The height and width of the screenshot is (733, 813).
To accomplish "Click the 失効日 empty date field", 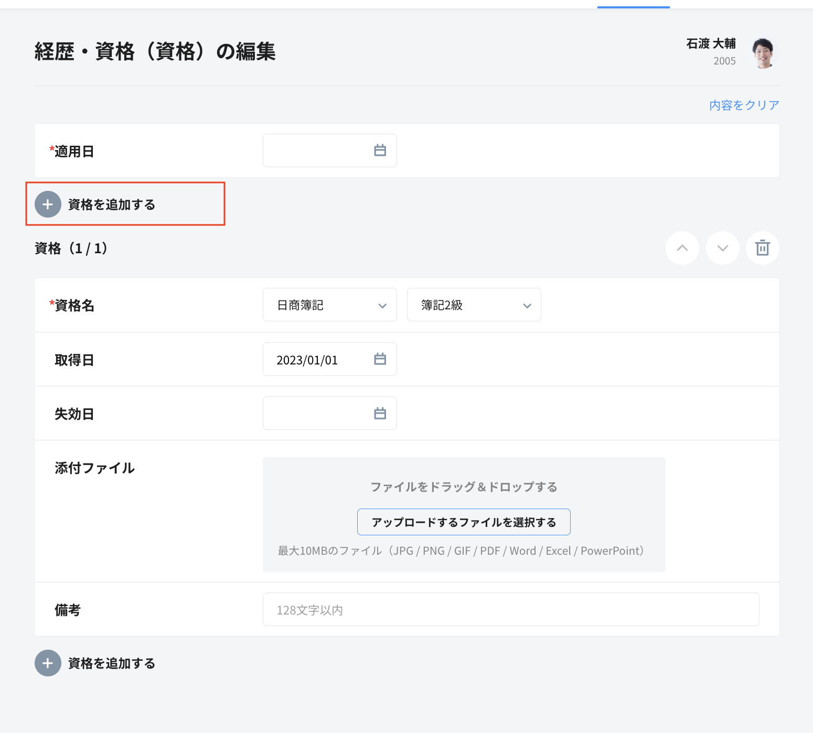I will (x=315, y=413).
